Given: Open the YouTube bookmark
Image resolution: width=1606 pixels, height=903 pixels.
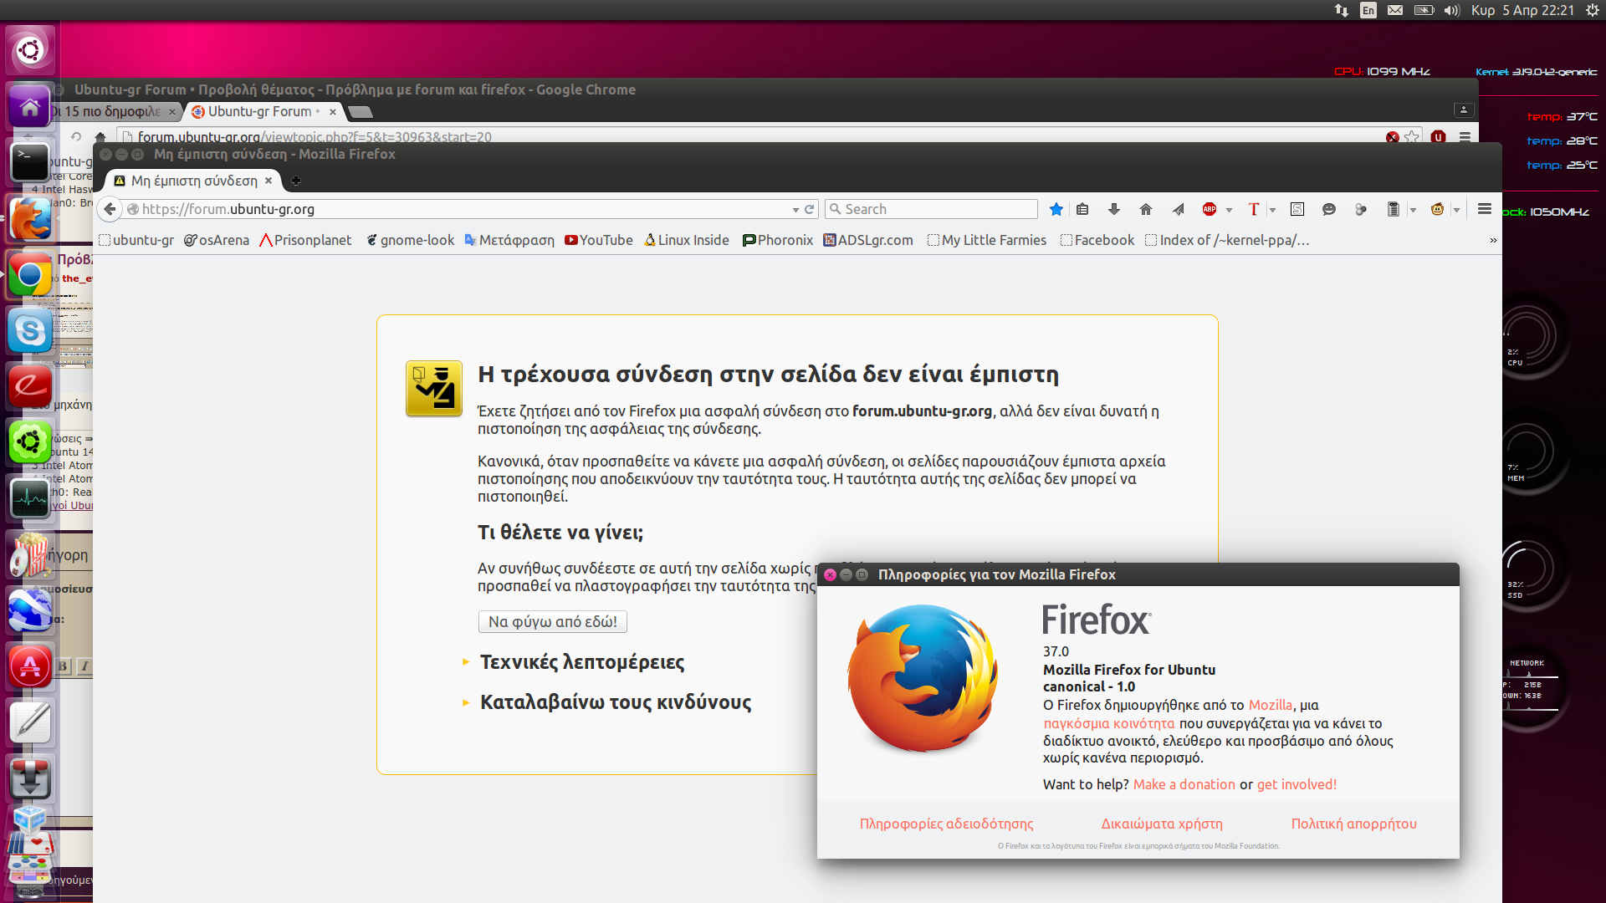Looking at the screenshot, I should click(599, 240).
